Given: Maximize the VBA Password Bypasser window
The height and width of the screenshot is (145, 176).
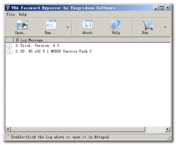Looking at the screenshot, I should coord(161,8).
